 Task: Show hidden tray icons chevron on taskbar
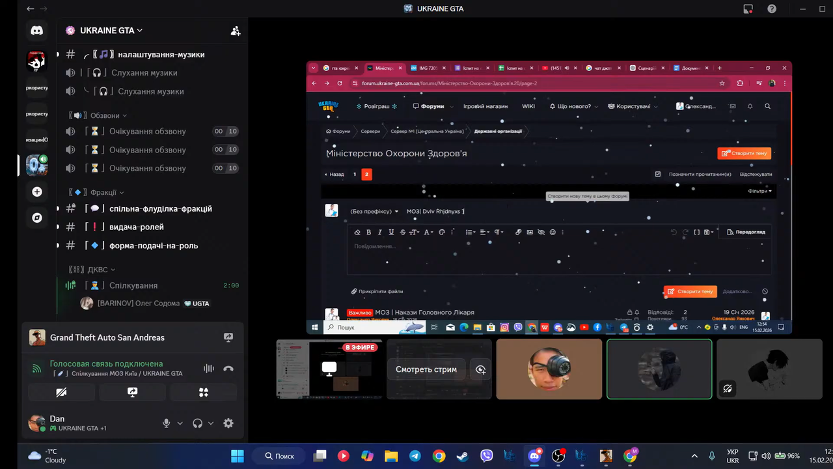[x=694, y=456]
